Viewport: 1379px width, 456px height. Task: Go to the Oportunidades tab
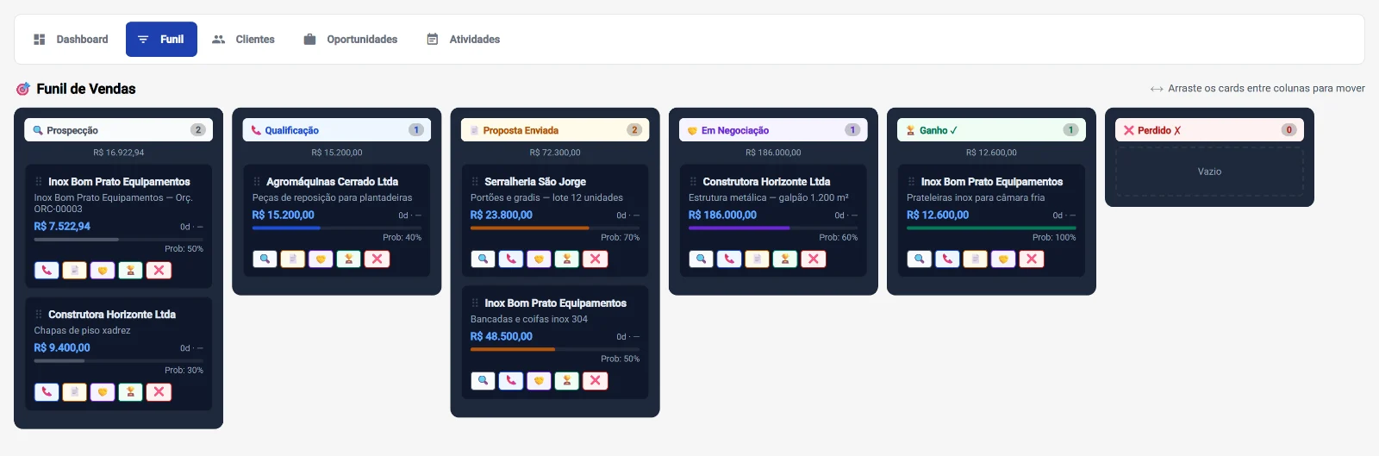[350, 40]
